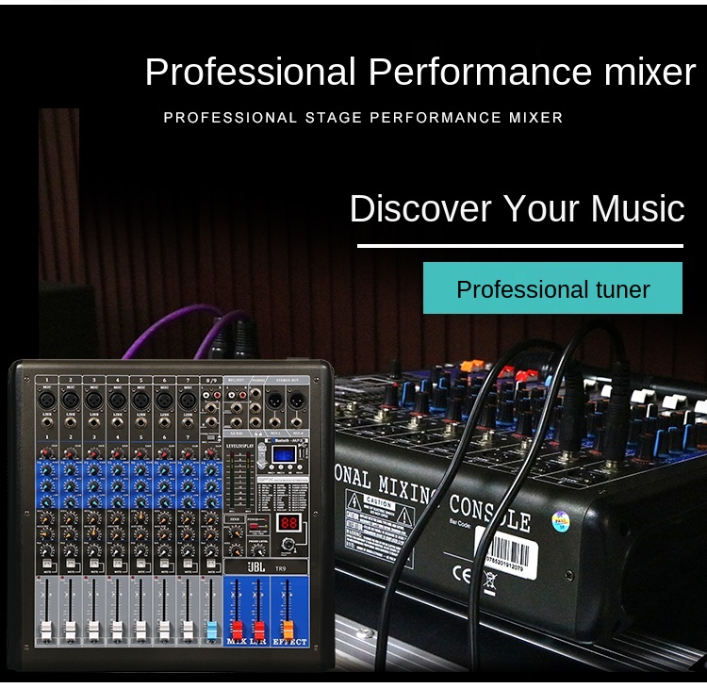Click the channel 1 MIC XLR input

[x=46, y=401]
